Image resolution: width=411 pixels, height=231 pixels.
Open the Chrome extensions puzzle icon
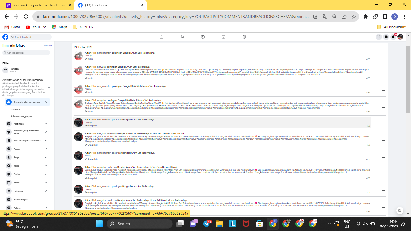[366, 17]
